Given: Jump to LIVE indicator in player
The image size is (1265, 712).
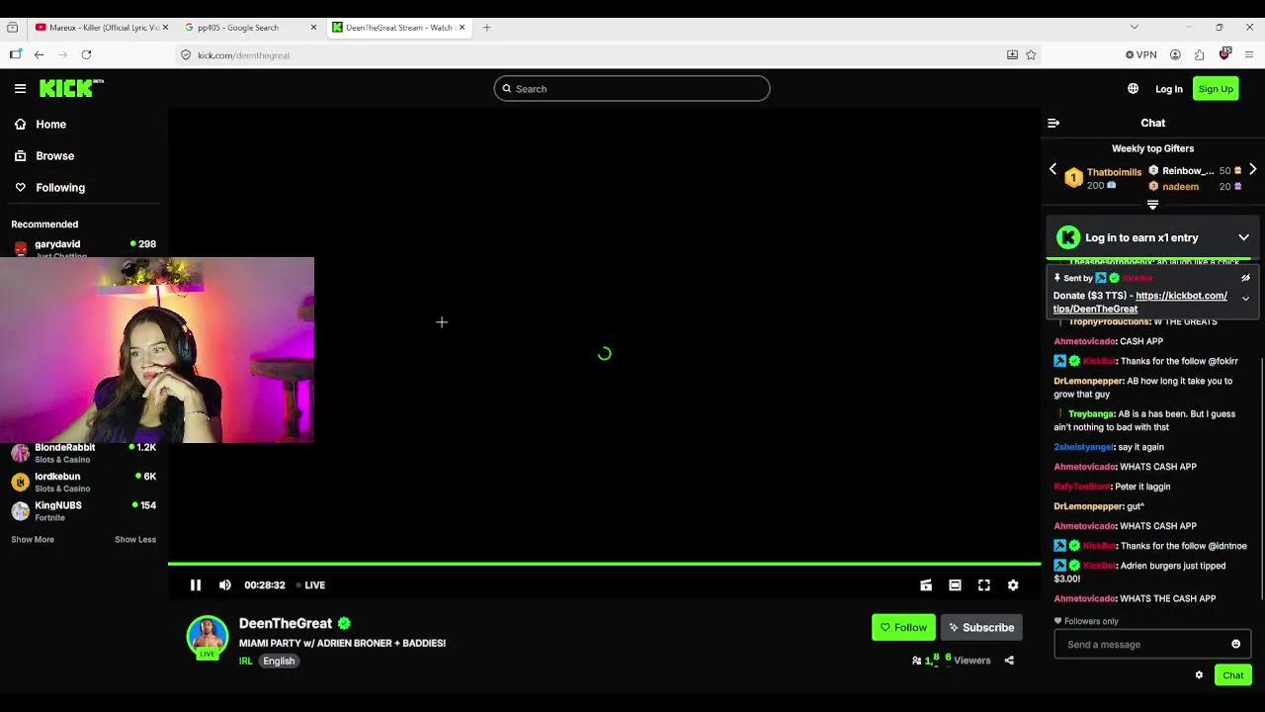Looking at the screenshot, I should click(x=311, y=585).
